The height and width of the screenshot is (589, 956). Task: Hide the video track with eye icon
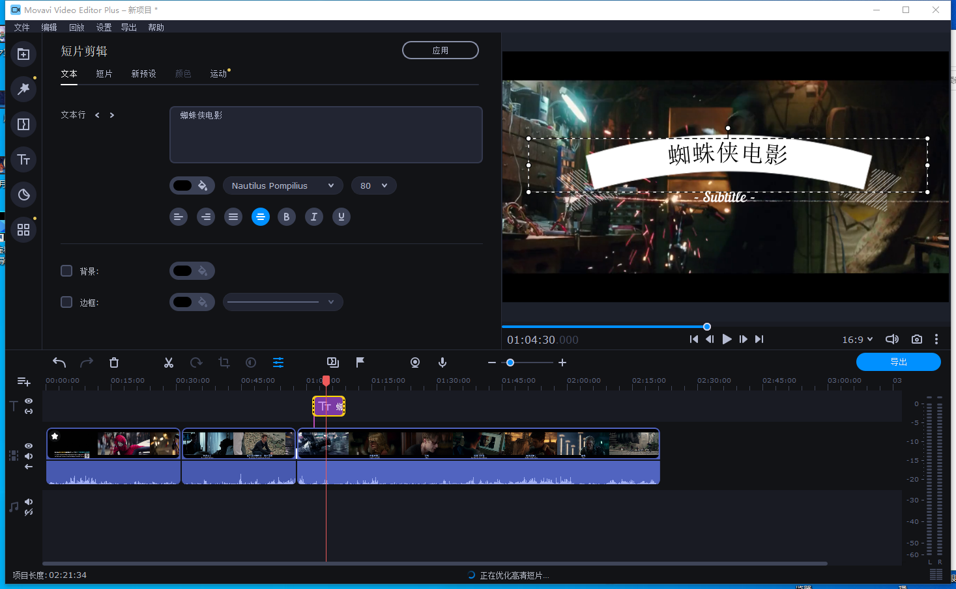(x=29, y=446)
